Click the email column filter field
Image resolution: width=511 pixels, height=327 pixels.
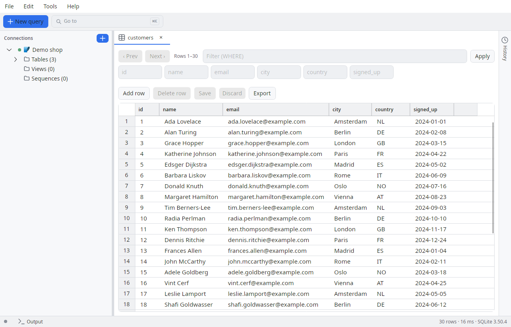click(233, 72)
